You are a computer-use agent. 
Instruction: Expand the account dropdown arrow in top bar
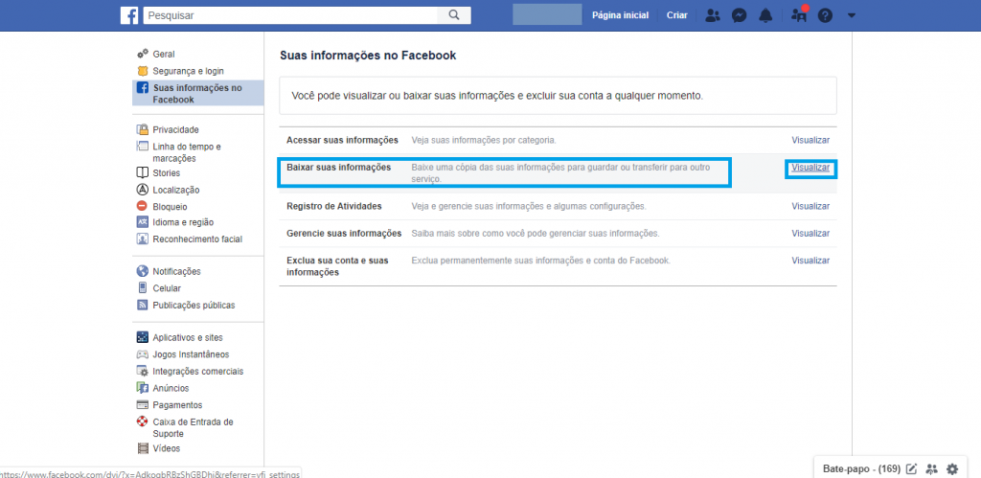[x=851, y=15]
